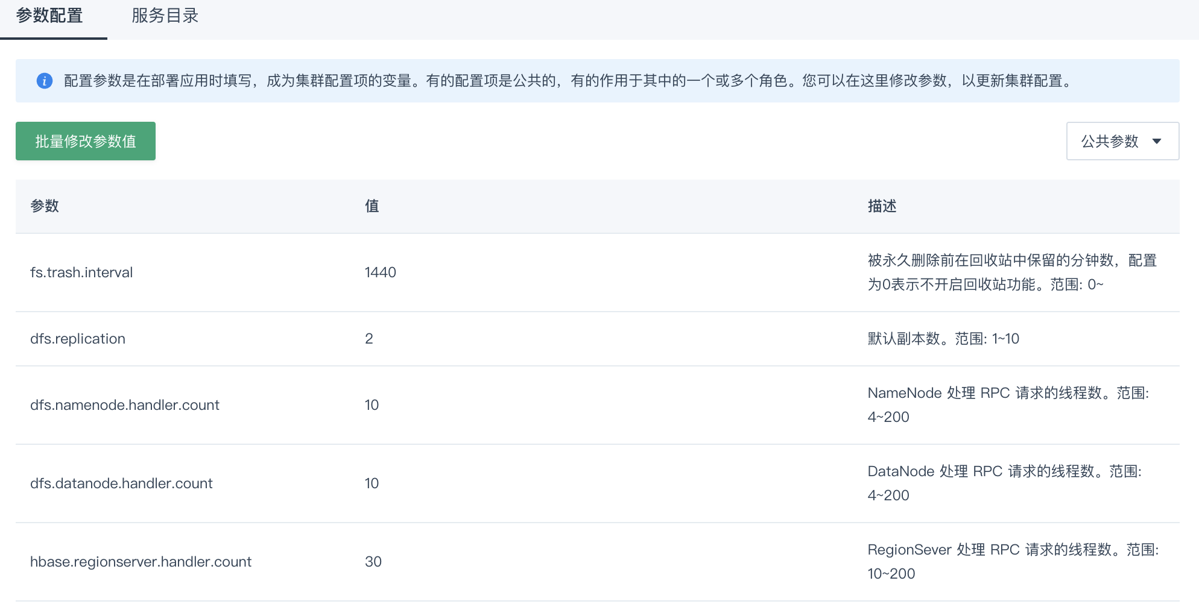Click the value 1440 for fs.trash.interval

pyautogui.click(x=381, y=272)
